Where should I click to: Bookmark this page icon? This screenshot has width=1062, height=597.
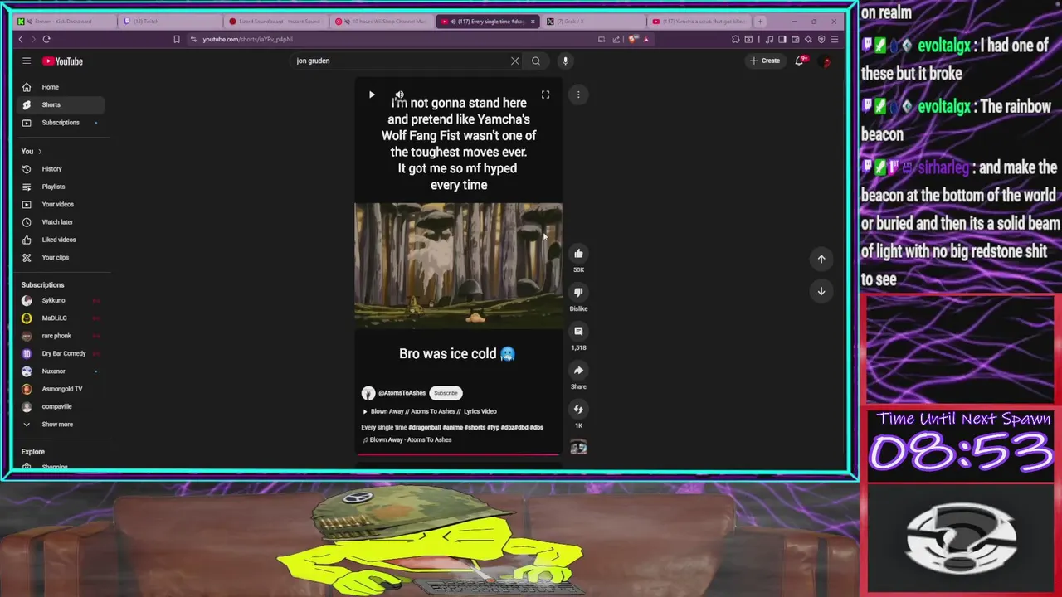(177, 39)
